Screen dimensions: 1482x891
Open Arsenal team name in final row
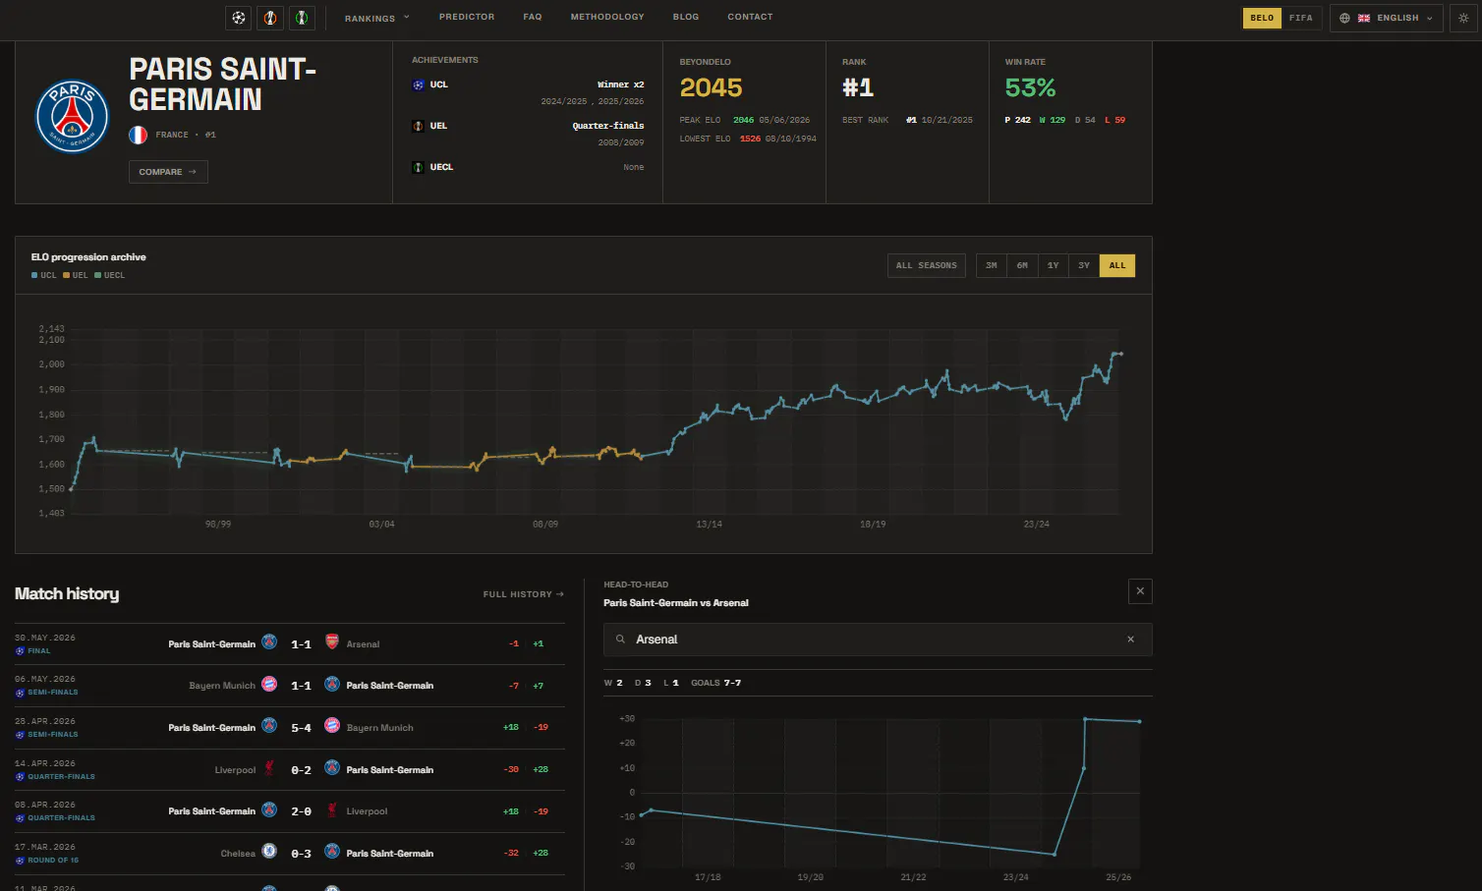[363, 644]
